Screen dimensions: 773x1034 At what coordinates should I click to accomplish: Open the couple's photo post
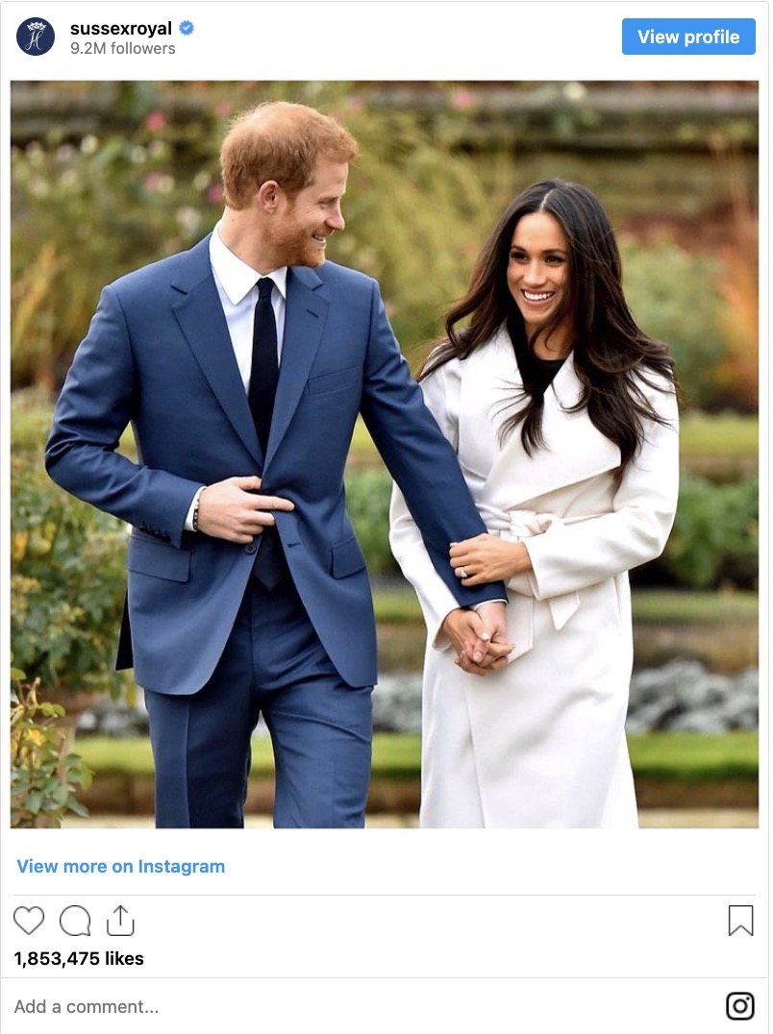click(x=385, y=455)
